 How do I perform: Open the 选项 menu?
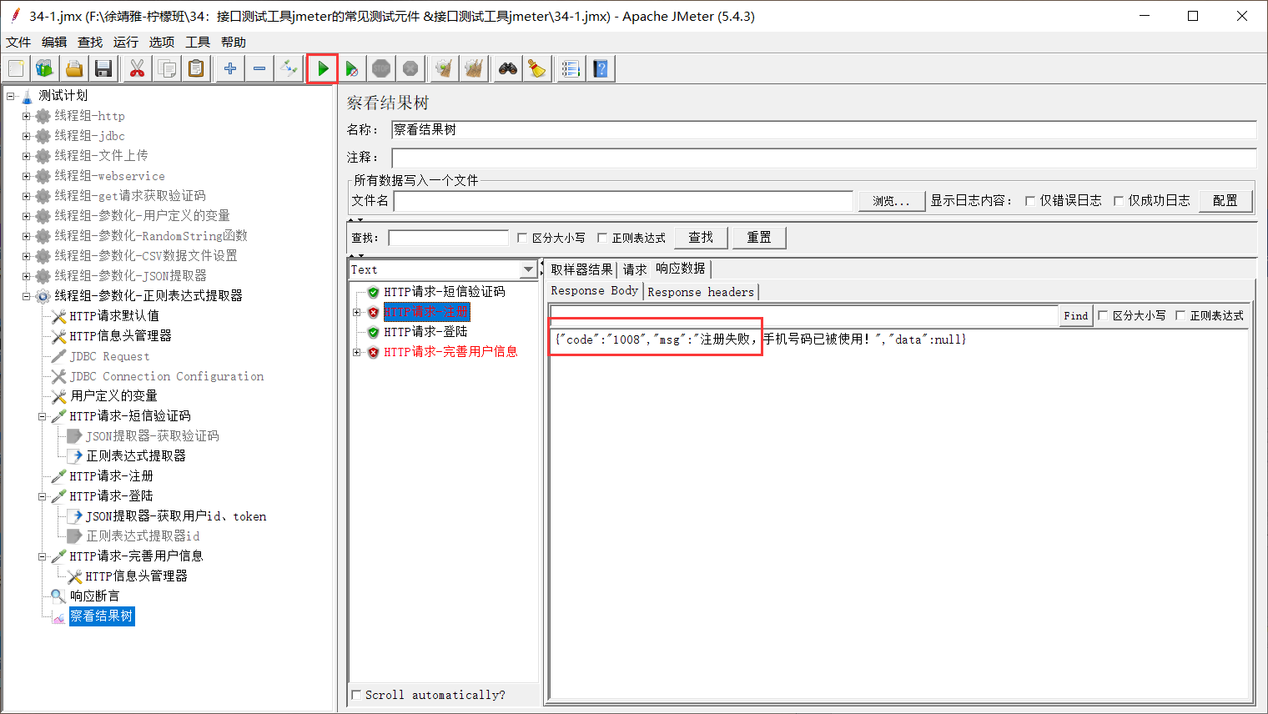(161, 42)
